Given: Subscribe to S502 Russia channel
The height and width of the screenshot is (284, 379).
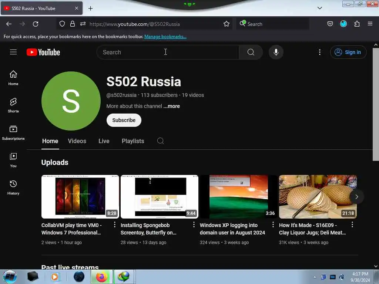Looking at the screenshot, I should pos(124,120).
